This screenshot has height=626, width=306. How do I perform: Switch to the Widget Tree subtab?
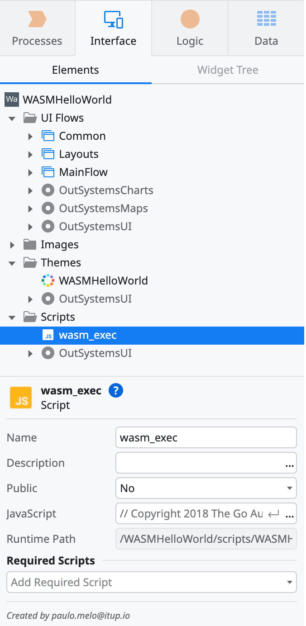228,70
